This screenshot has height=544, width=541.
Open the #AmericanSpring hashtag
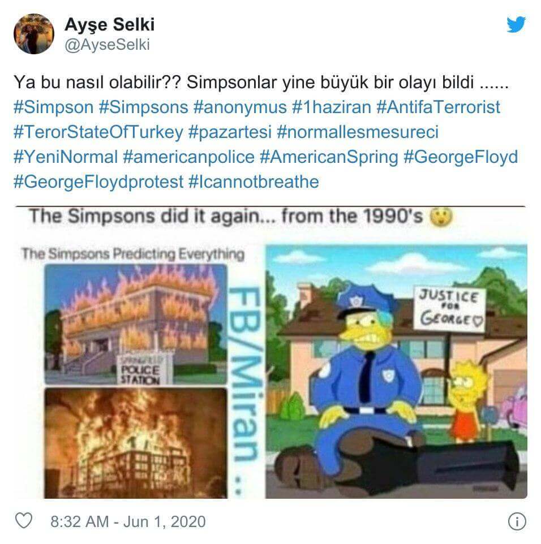(x=329, y=157)
